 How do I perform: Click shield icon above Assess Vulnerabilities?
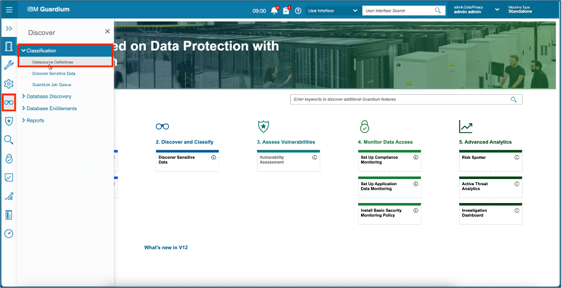(x=264, y=126)
